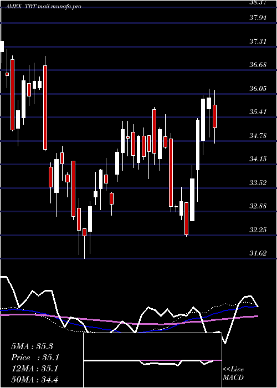Click the 33.52 price axis label

(258, 182)
